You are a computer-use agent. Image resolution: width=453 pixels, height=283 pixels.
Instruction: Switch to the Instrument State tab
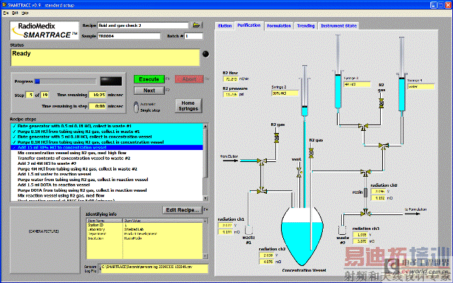338,25
